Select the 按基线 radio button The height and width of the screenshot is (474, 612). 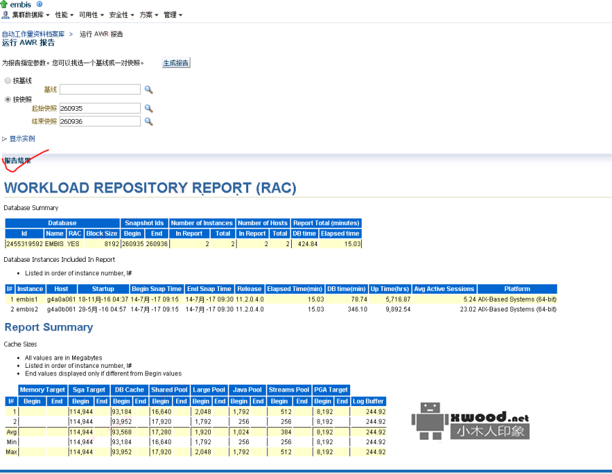7,80
